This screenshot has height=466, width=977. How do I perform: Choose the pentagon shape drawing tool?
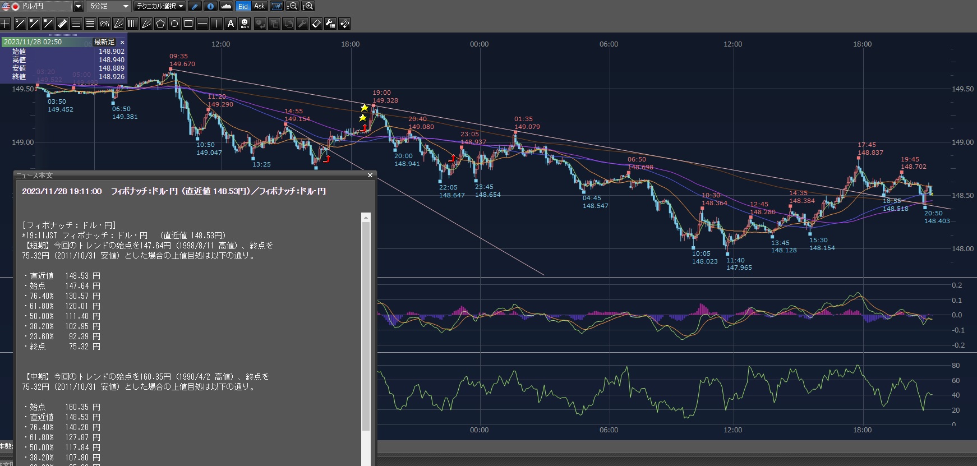pos(160,24)
